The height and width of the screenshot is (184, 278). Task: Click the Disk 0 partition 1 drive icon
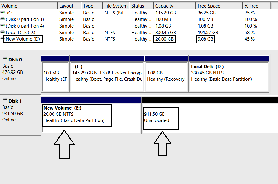3,19
